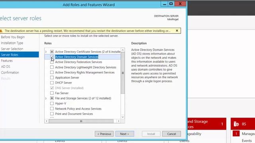This screenshot has height=143, width=255.
Task: Check Active Directory Rights Management Services
Action: pos(52,72)
